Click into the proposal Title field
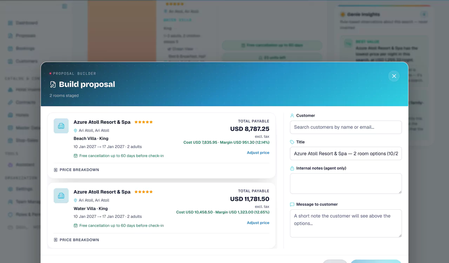 346,154
